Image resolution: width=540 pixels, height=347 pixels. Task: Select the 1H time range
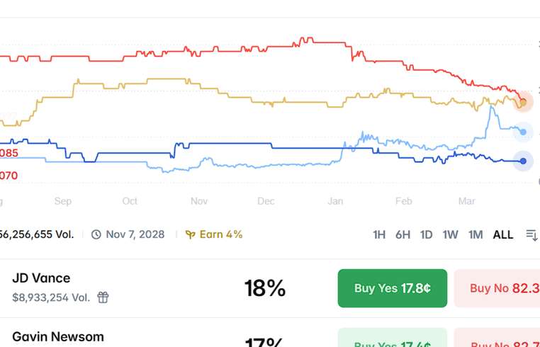(379, 234)
